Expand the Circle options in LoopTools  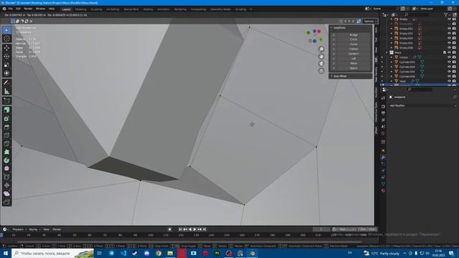(333, 39)
